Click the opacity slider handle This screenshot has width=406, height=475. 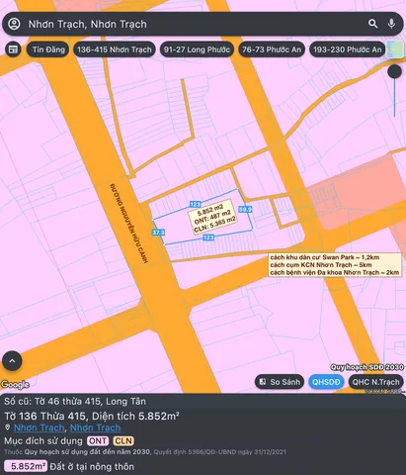[x=394, y=71]
